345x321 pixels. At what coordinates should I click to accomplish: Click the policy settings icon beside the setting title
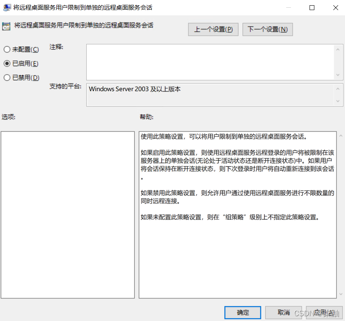(x=6, y=25)
